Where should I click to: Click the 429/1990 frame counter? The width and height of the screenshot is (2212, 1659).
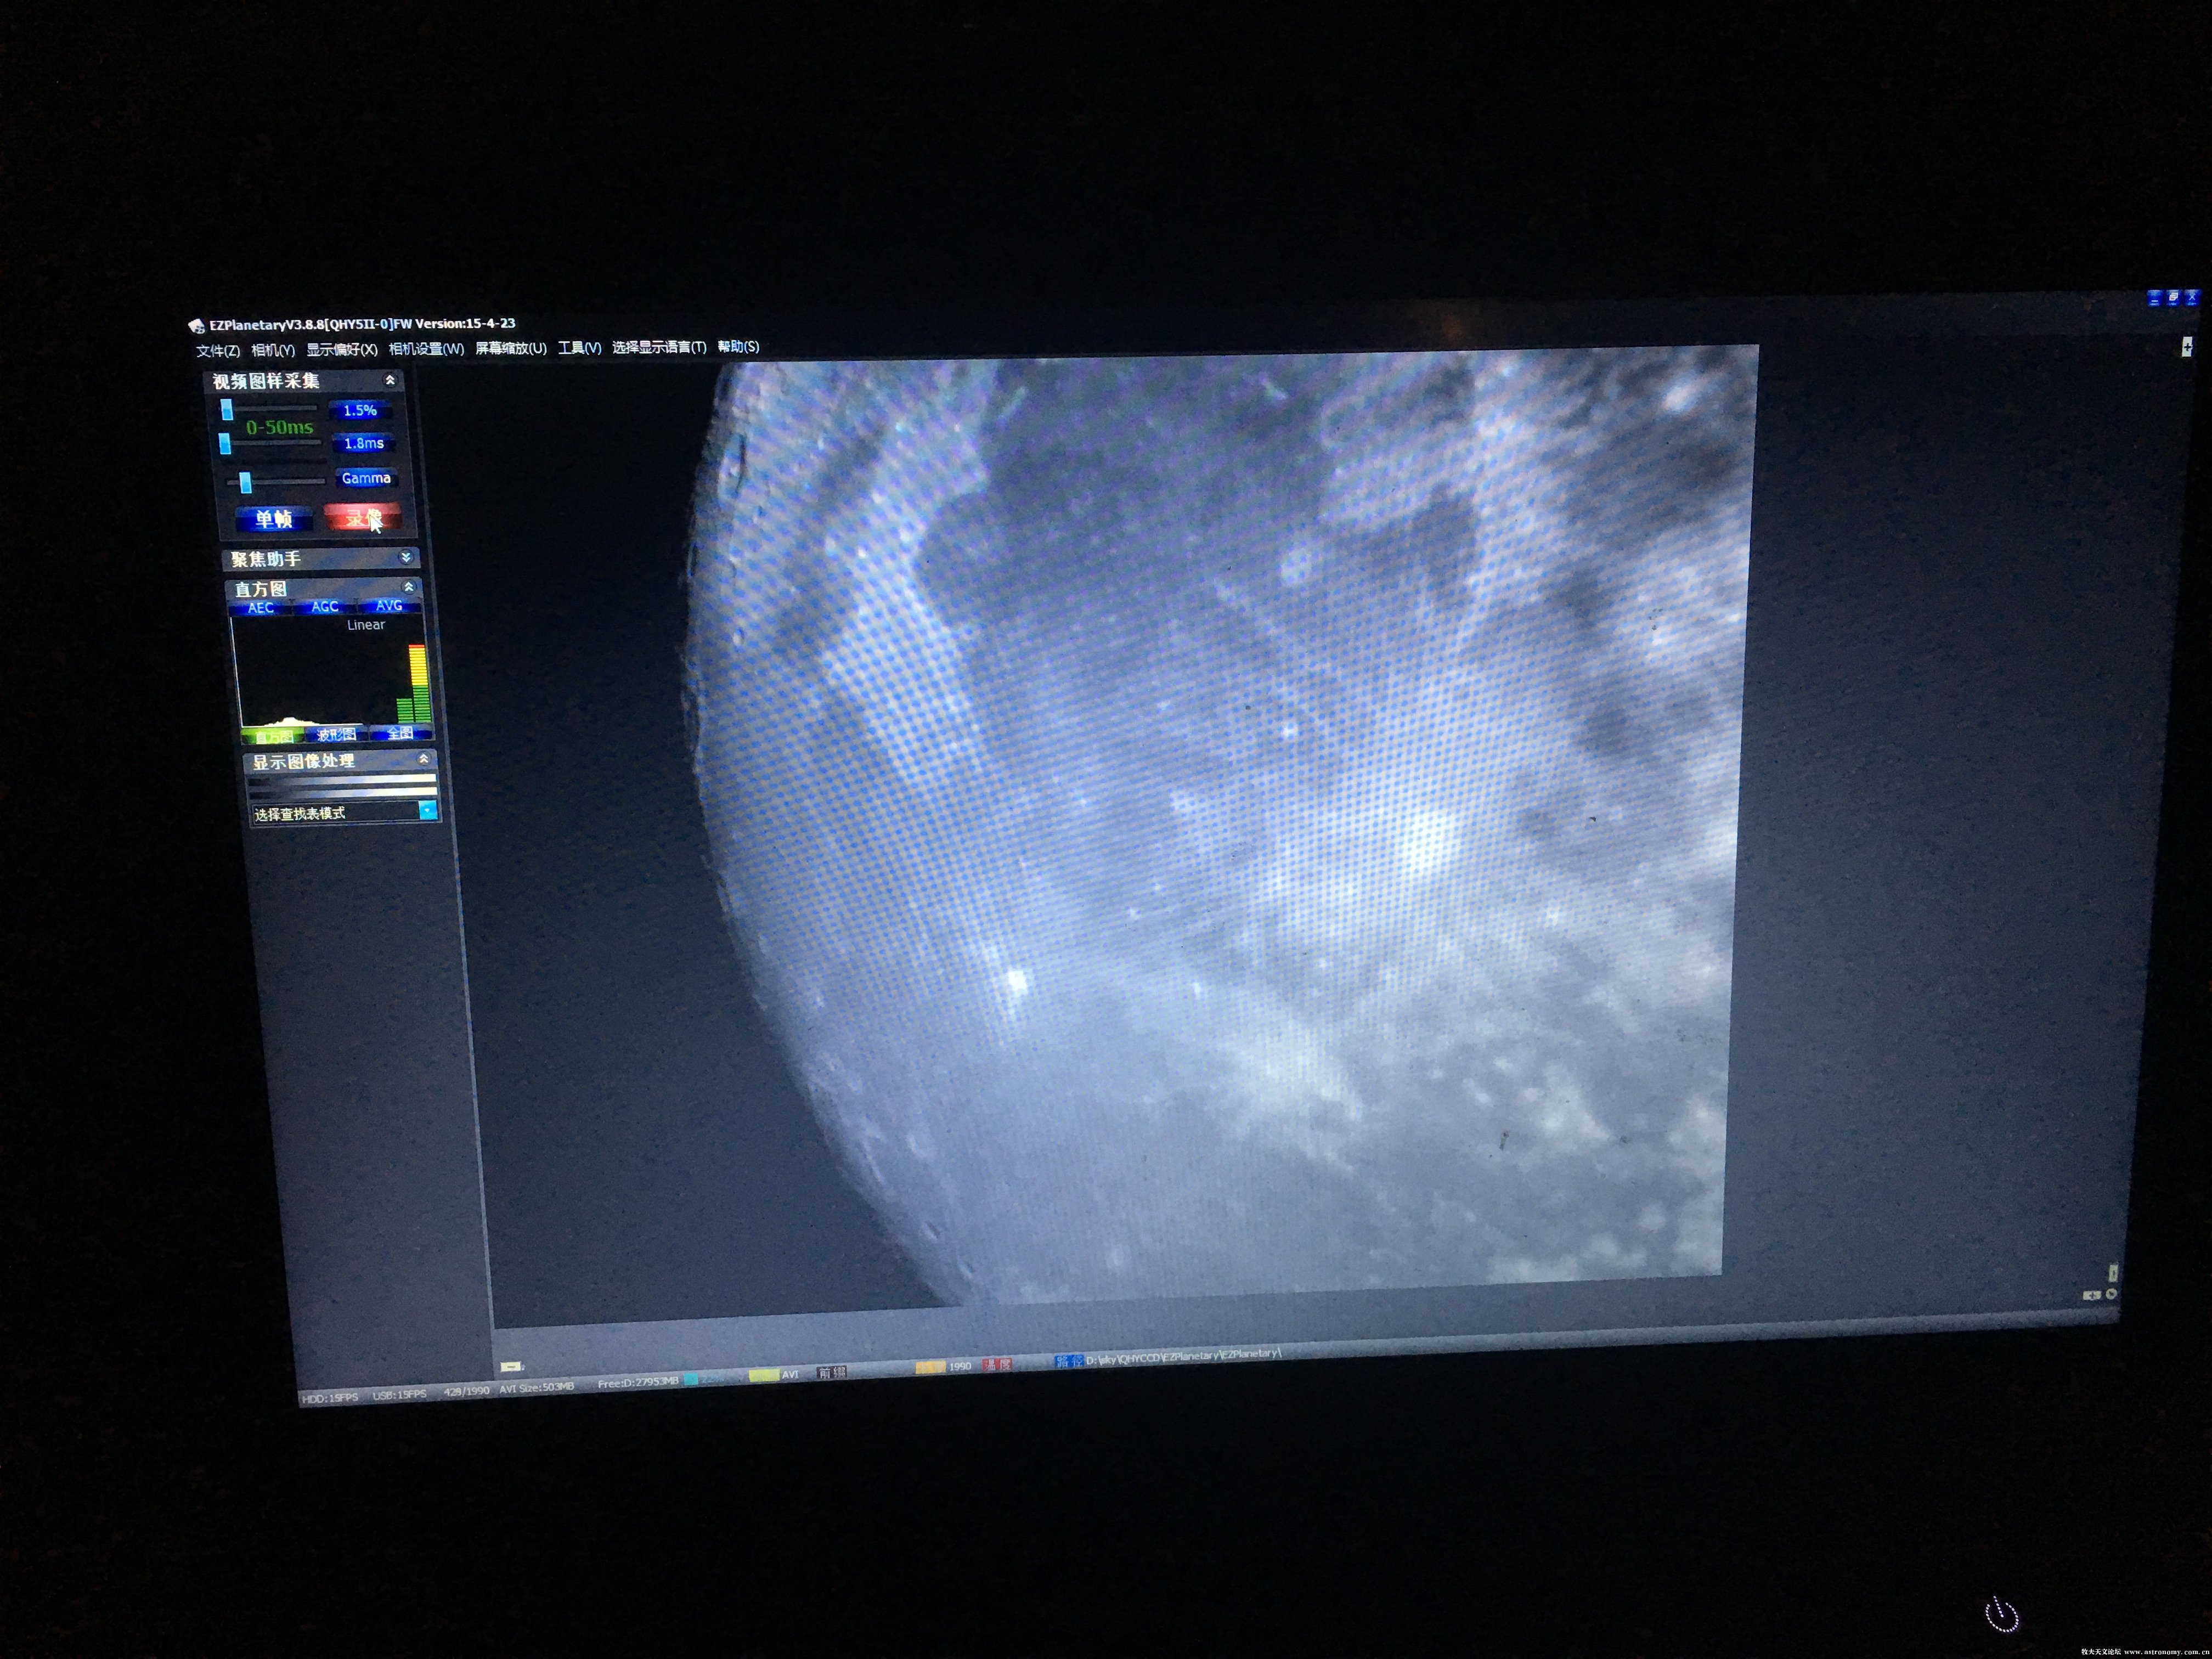tap(467, 1391)
